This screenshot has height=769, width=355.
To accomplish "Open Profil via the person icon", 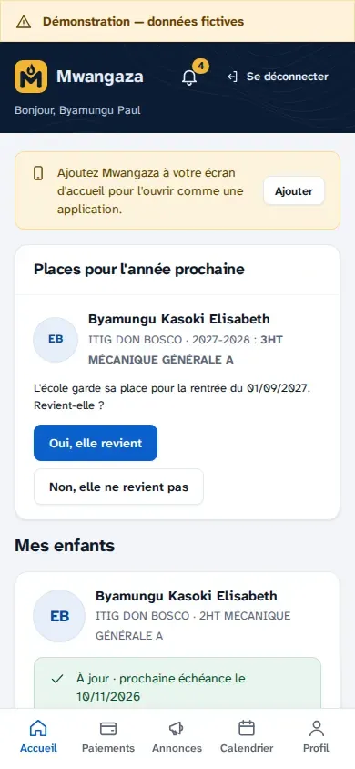I will tap(317, 728).
